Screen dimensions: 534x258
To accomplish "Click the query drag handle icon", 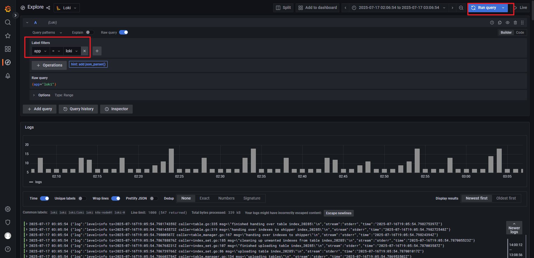I will (x=522, y=23).
